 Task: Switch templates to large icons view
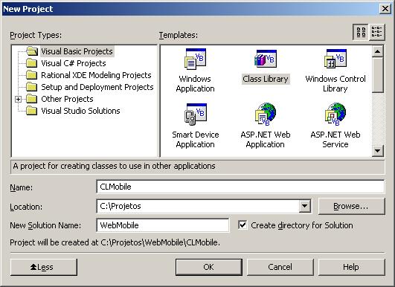361,32
